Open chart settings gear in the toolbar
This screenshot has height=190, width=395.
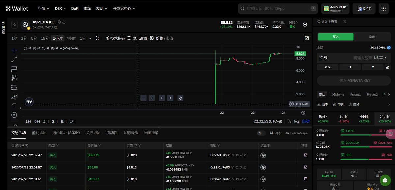click(152, 38)
